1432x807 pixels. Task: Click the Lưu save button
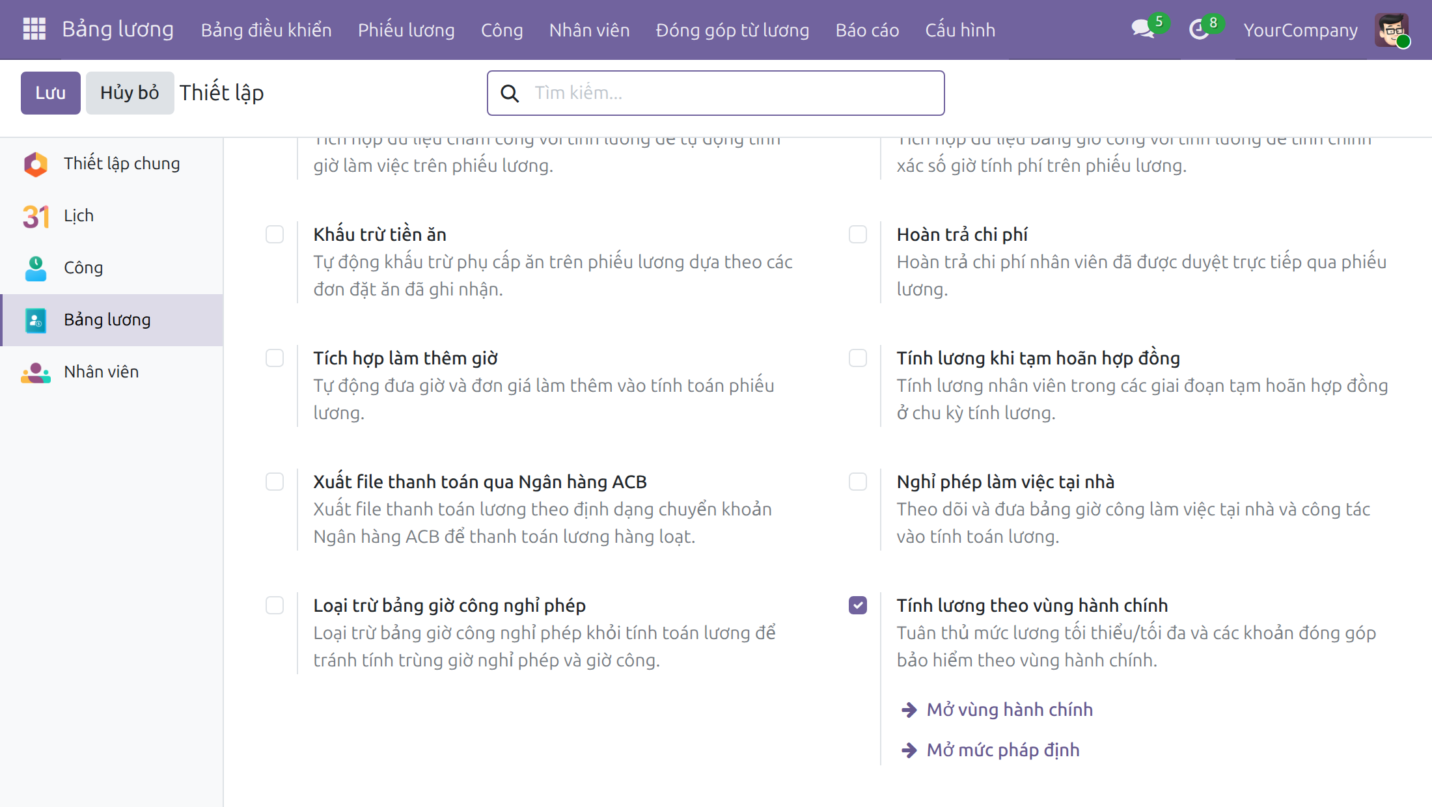pyautogui.click(x=51, y=93)
